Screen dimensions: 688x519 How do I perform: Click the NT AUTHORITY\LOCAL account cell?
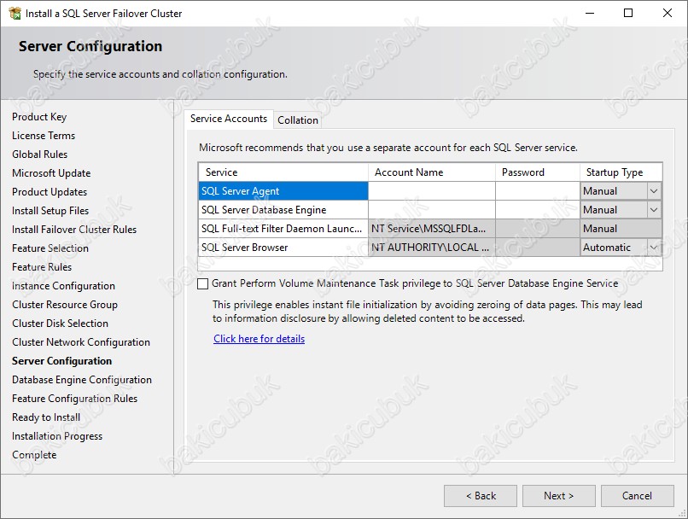pos(432,248)
